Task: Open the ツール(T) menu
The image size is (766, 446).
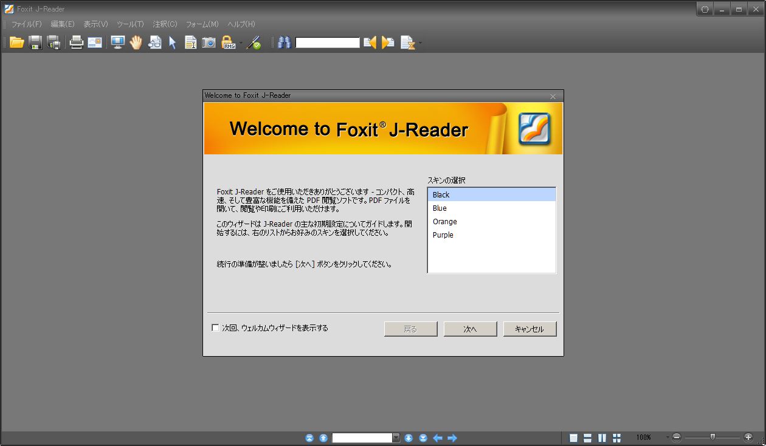Action: point(130,24)
